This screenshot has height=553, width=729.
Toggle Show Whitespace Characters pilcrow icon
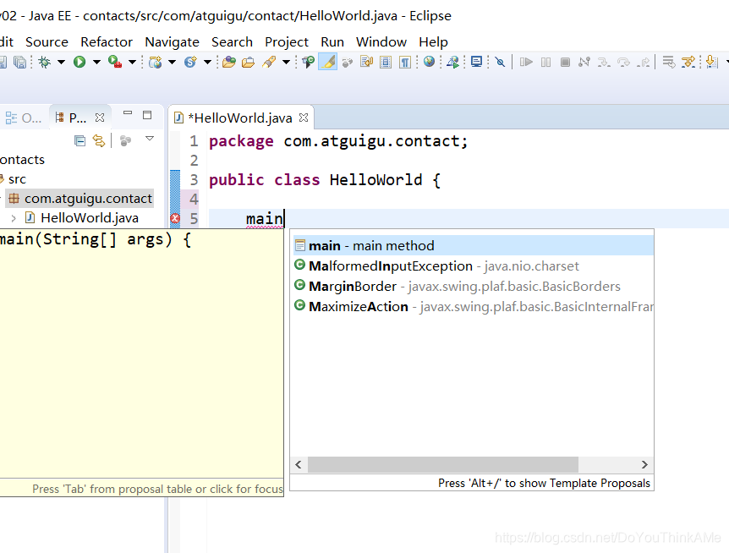[405, 62]
